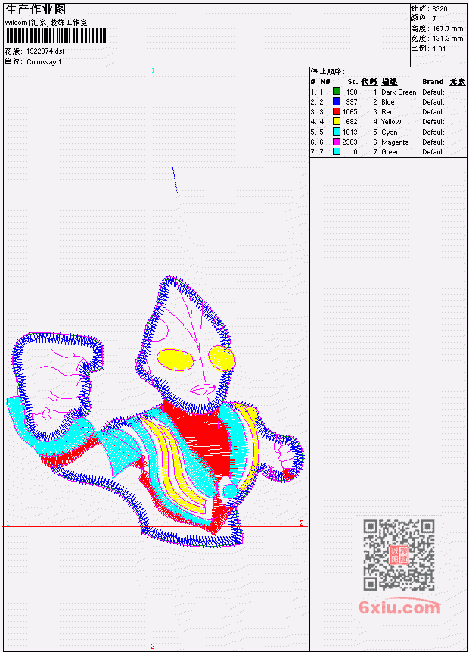The width and height of the screenshot is (469, 652).
Task: Click Default brand in the Dark Green row
Action: 433,92
